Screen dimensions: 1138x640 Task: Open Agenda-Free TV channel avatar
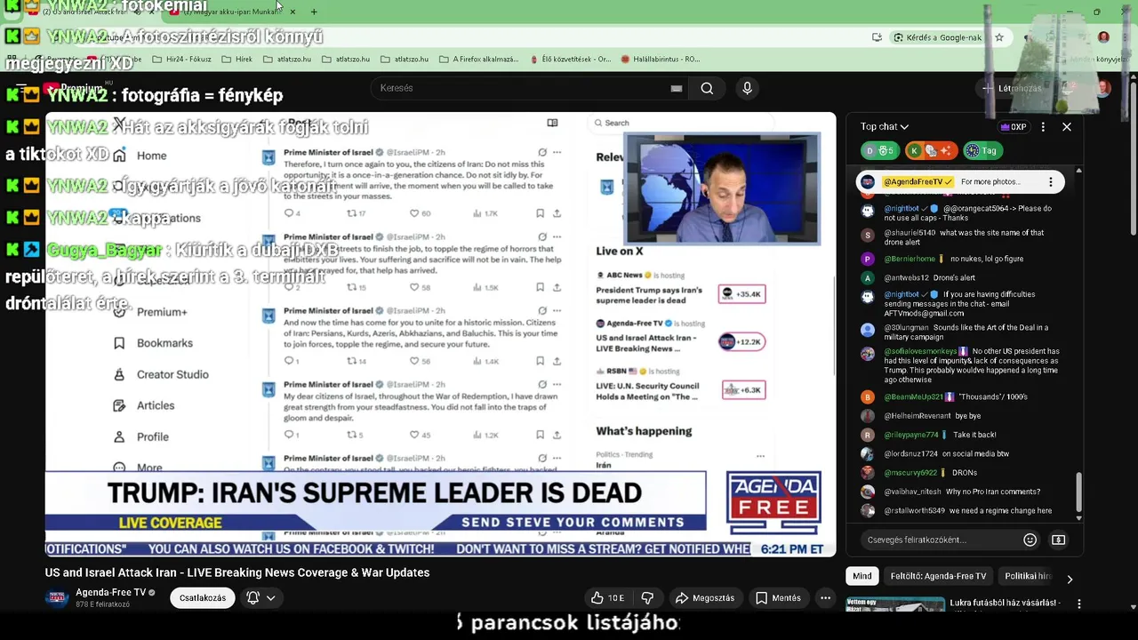(x=57, y=597)
